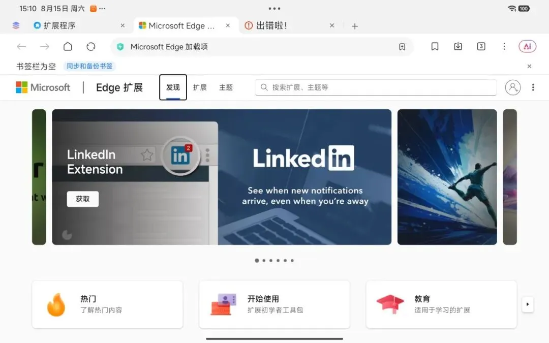Image resolution: width=549 pixels, height=343 pixels.
Task: Add a new tab with the plus icon
Action: click(355, 26)
